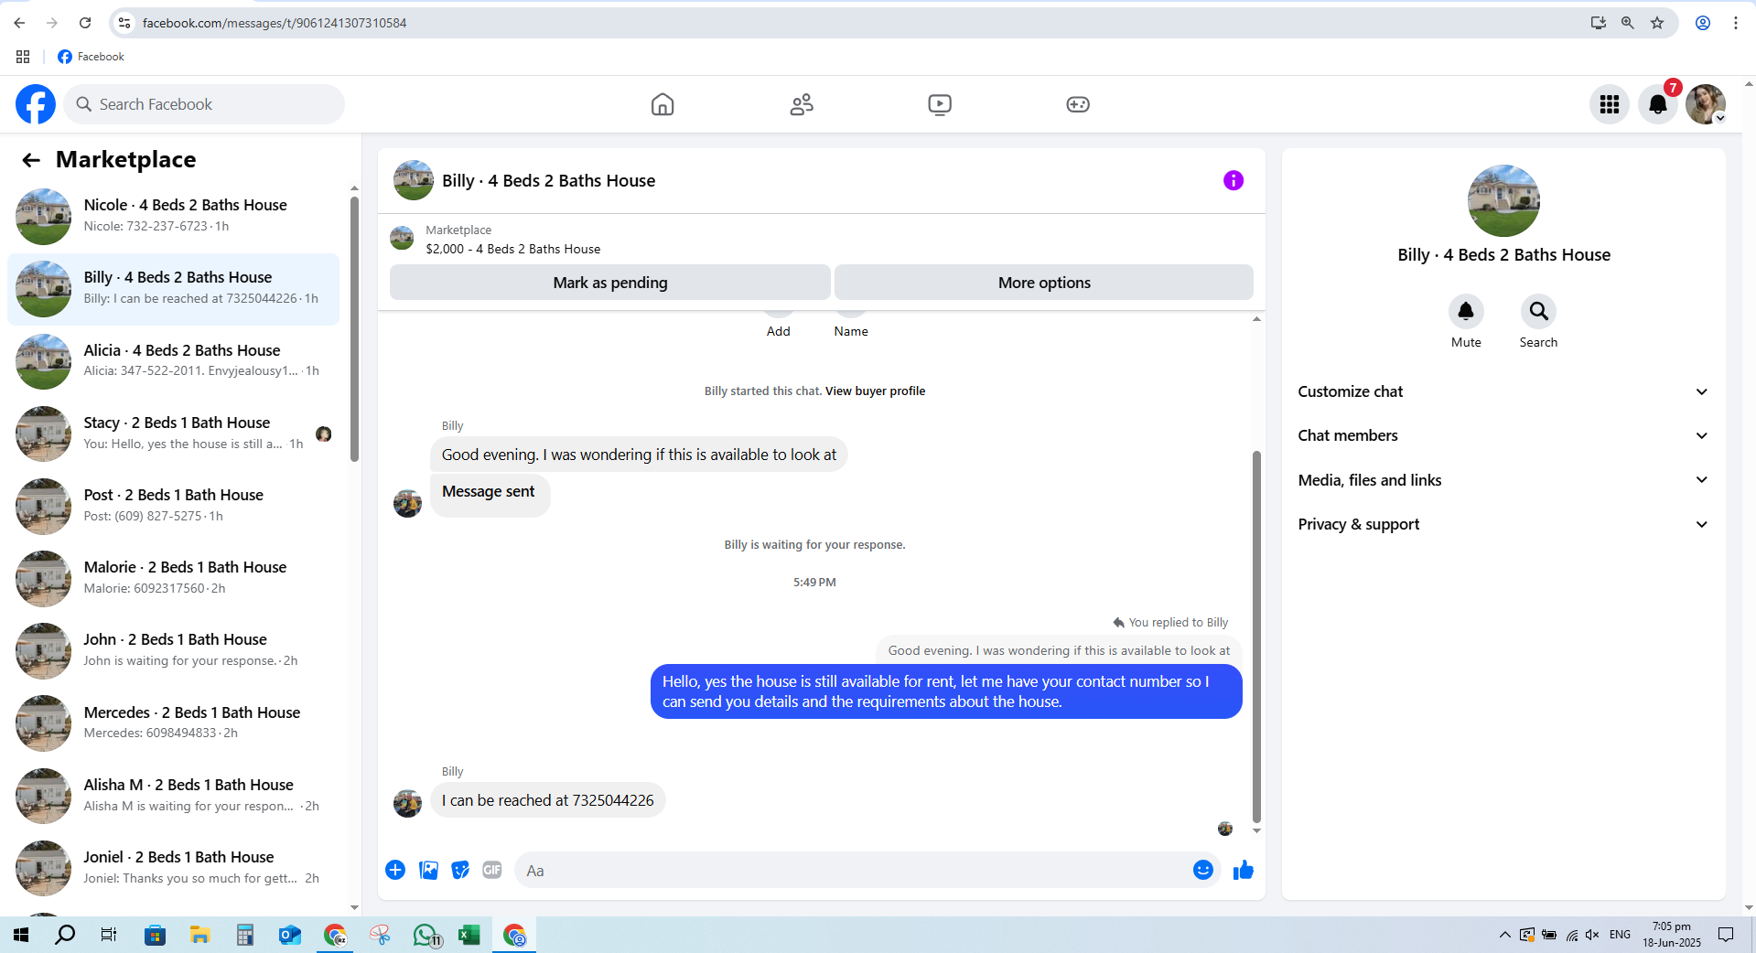Image resolution: width=1756 pixels, height=953 pixels.
Task: Open the Facebook menu grid icon
Action: [1610, 104]
